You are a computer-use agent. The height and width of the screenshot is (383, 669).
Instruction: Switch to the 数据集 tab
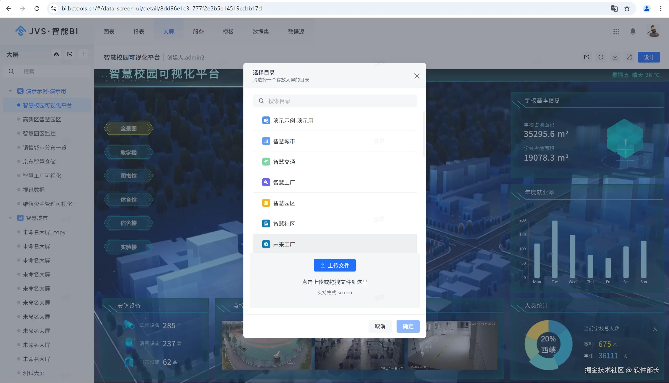click(260, 32)
